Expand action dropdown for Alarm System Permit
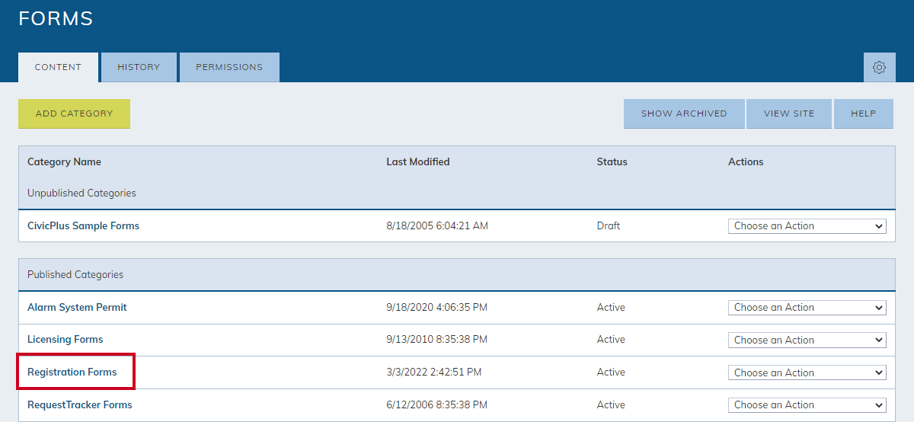The width and height of the screenshot is (914, 422). point(807,308)
